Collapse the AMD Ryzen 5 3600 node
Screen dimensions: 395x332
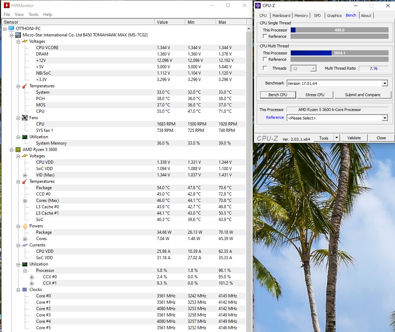(12, 150)
